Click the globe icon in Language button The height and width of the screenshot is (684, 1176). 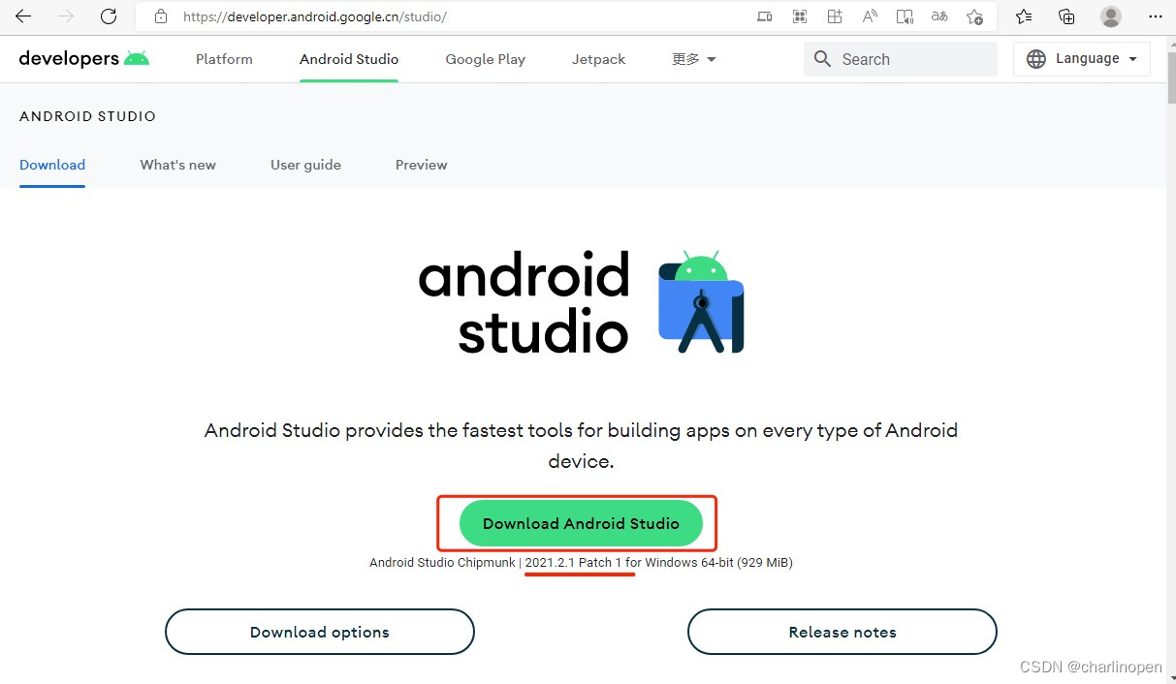(1036, 59)
